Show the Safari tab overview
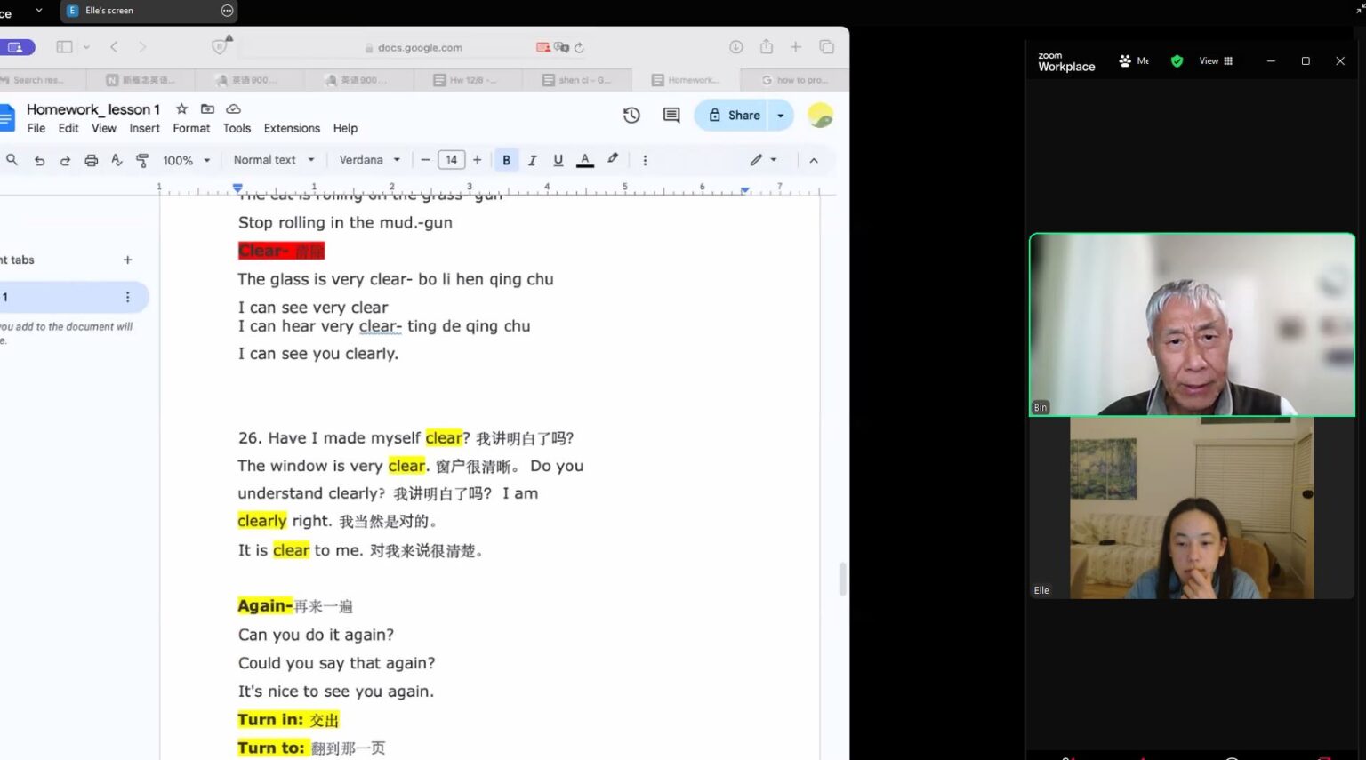This screenshot has width=1366, height=760. point(826,47)
